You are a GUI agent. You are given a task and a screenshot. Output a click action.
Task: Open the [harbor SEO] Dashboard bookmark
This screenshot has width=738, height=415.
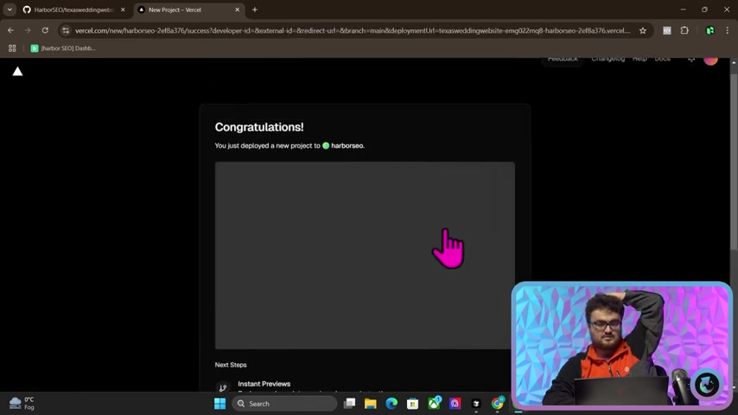pos(63,48)
